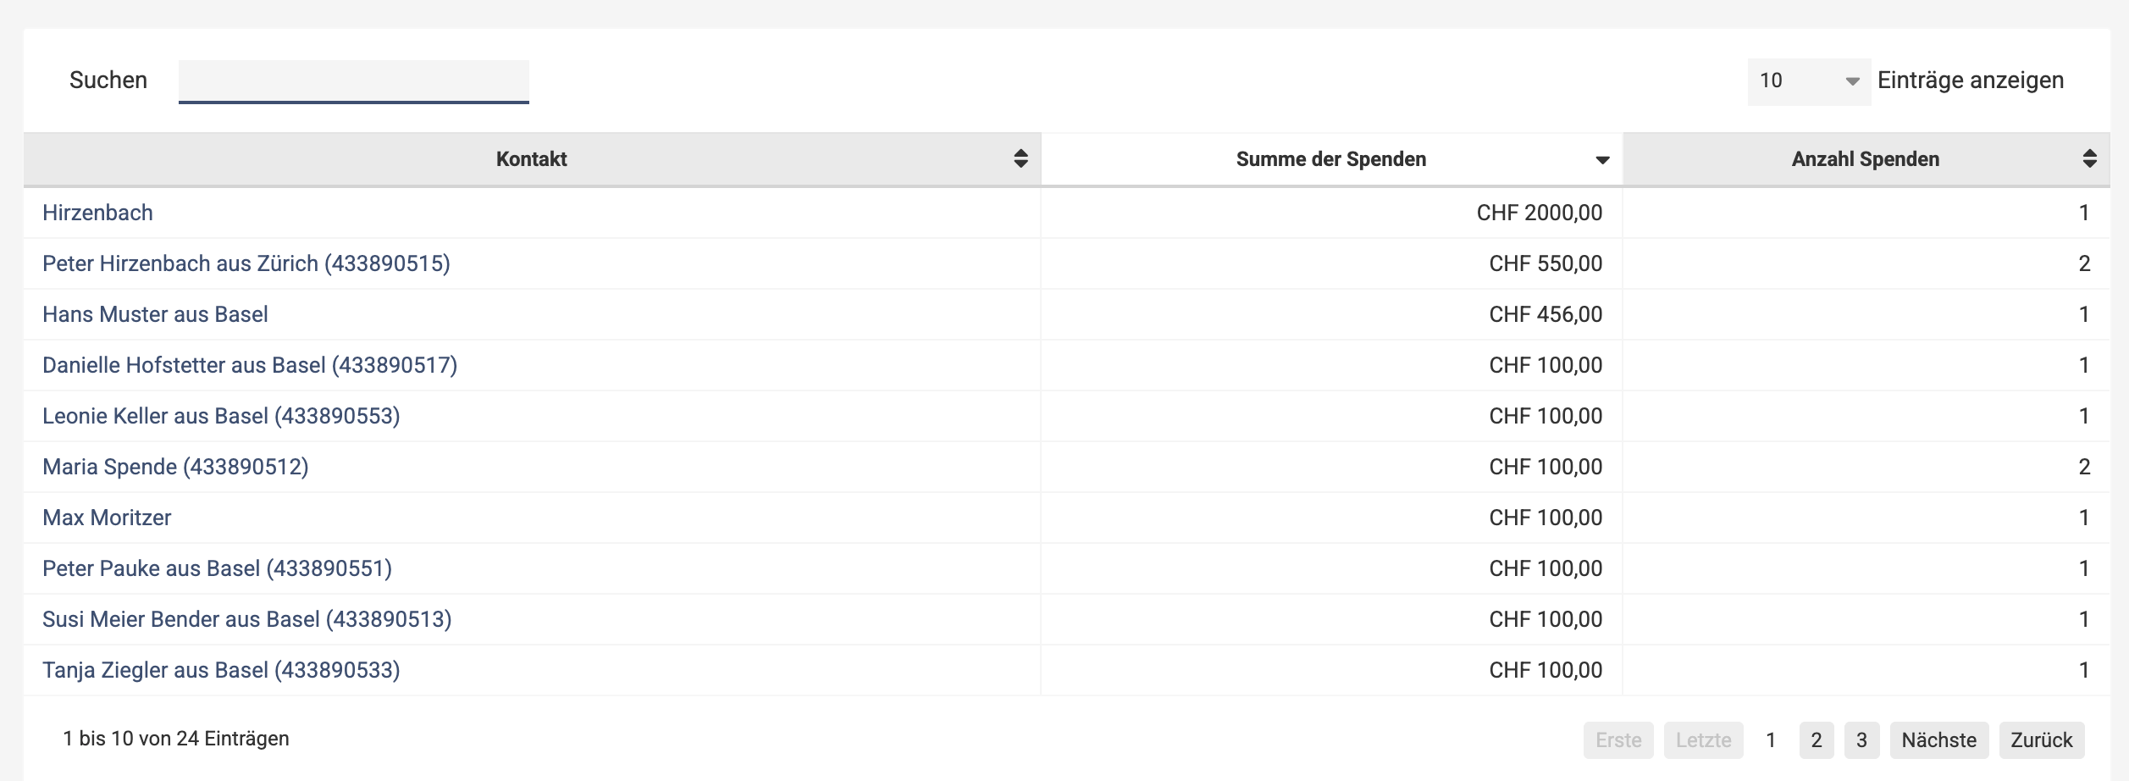The width and height of the screenshot is (2129, 781).
Task: Select Susi Meier Bender aus Basel
Action: [246, 619]
